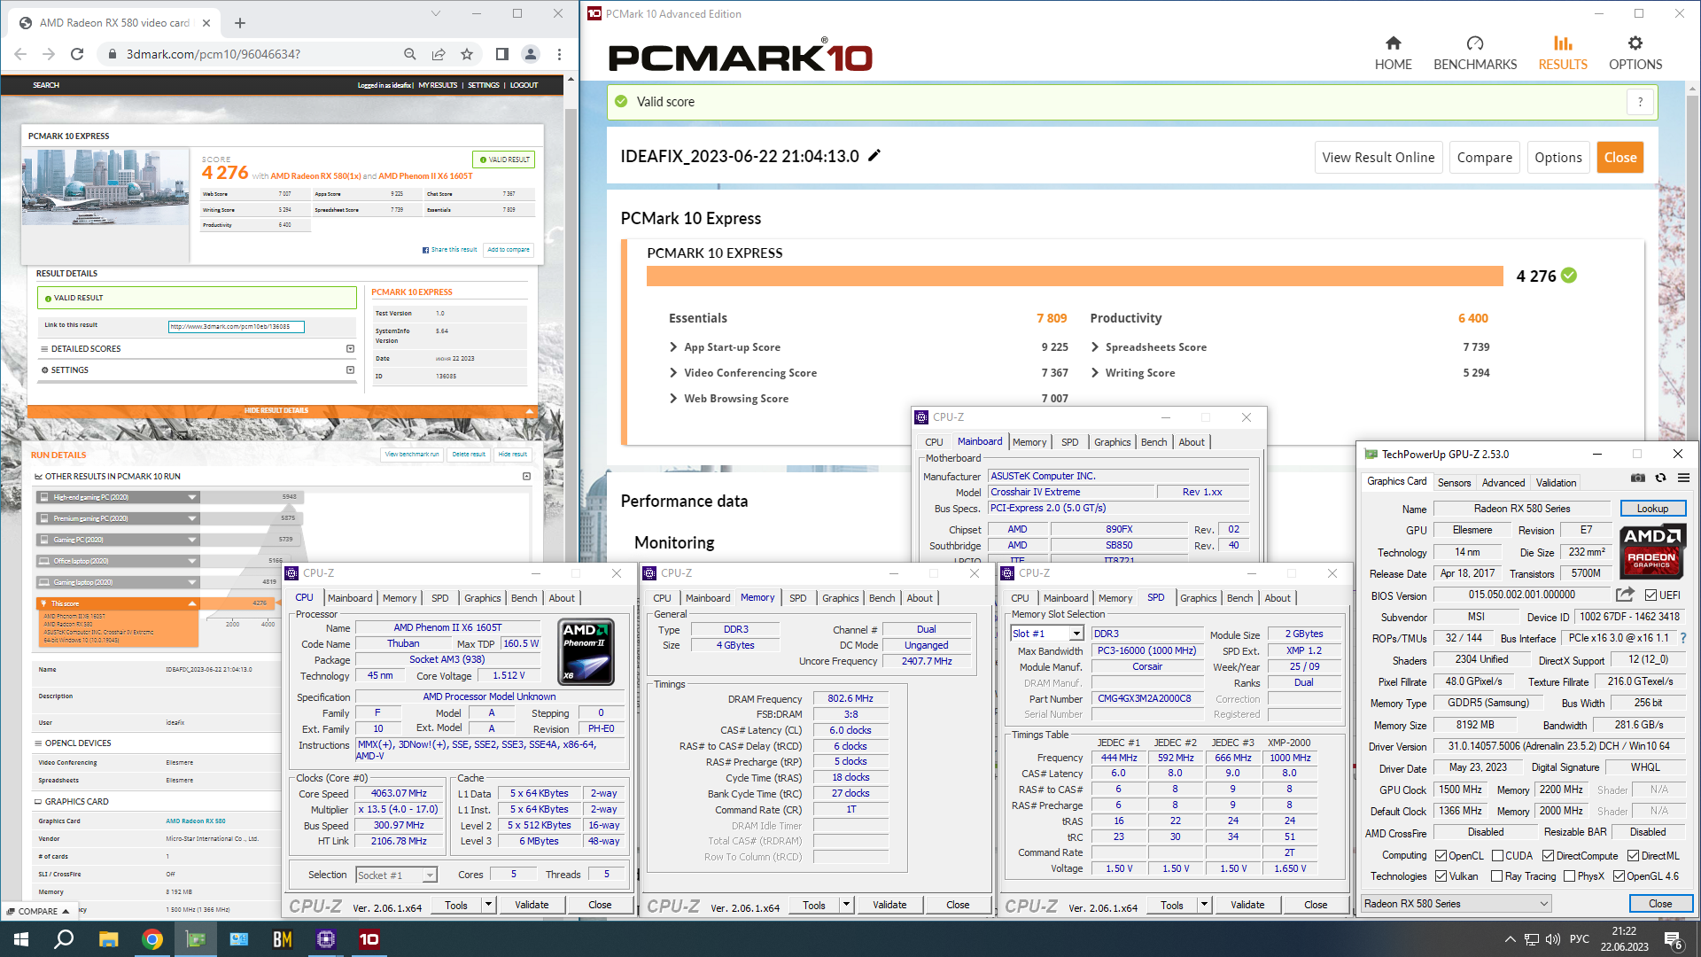The image size is (1701, 957).
Task: Toggle PhysX checkbox in GPU-Z
Action: pos(1569,876)
